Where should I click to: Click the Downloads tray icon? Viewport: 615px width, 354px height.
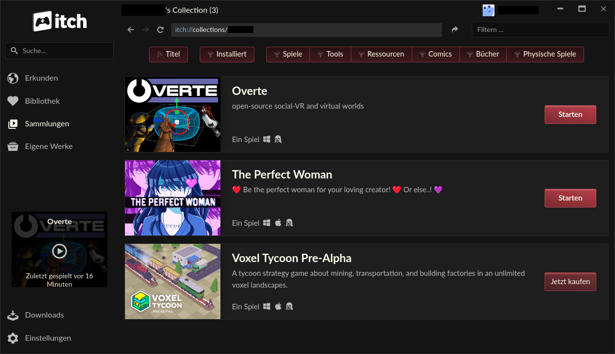pyautogui.click(x=13, y=315)
